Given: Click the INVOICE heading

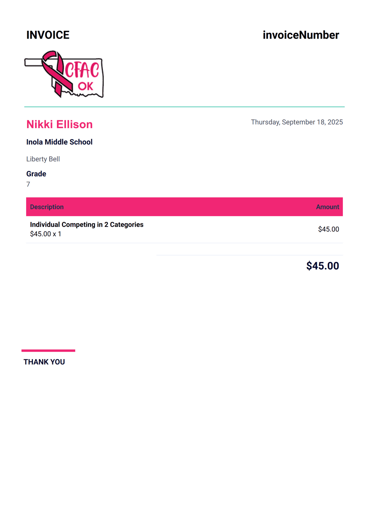Looking at the screenshot, I should click(x=48, y=35).
